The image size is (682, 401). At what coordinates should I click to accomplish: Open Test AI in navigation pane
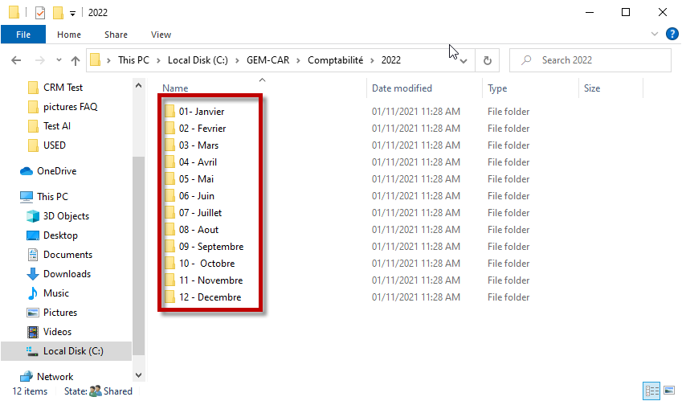coord(56,126)
